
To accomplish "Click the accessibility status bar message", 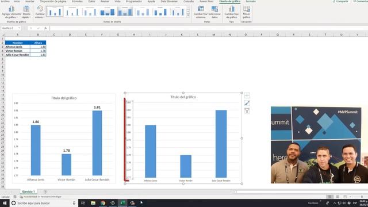I will (40, 197).
